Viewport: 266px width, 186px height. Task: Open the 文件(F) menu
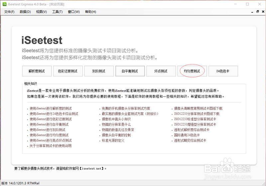click(x=9, y=12)
